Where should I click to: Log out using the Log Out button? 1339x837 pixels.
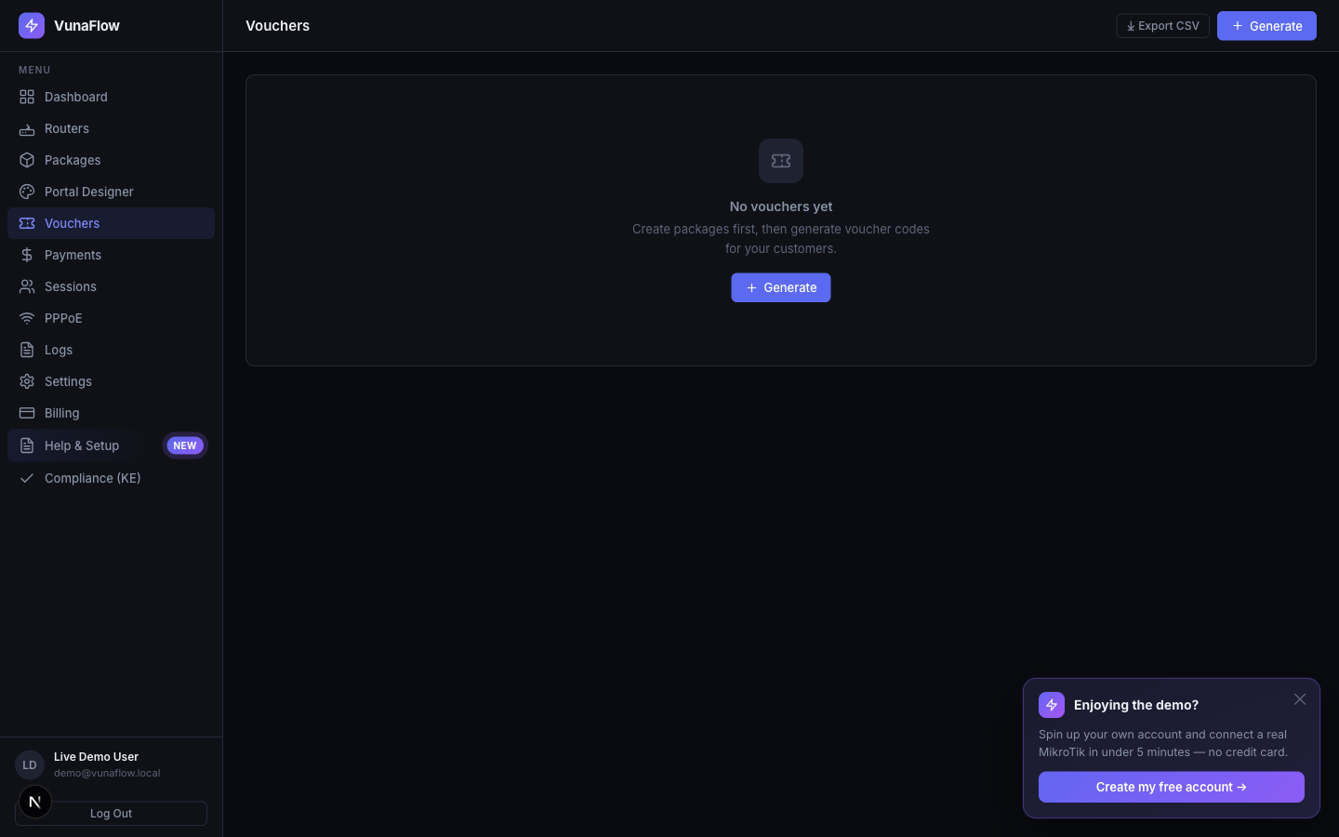111,814
